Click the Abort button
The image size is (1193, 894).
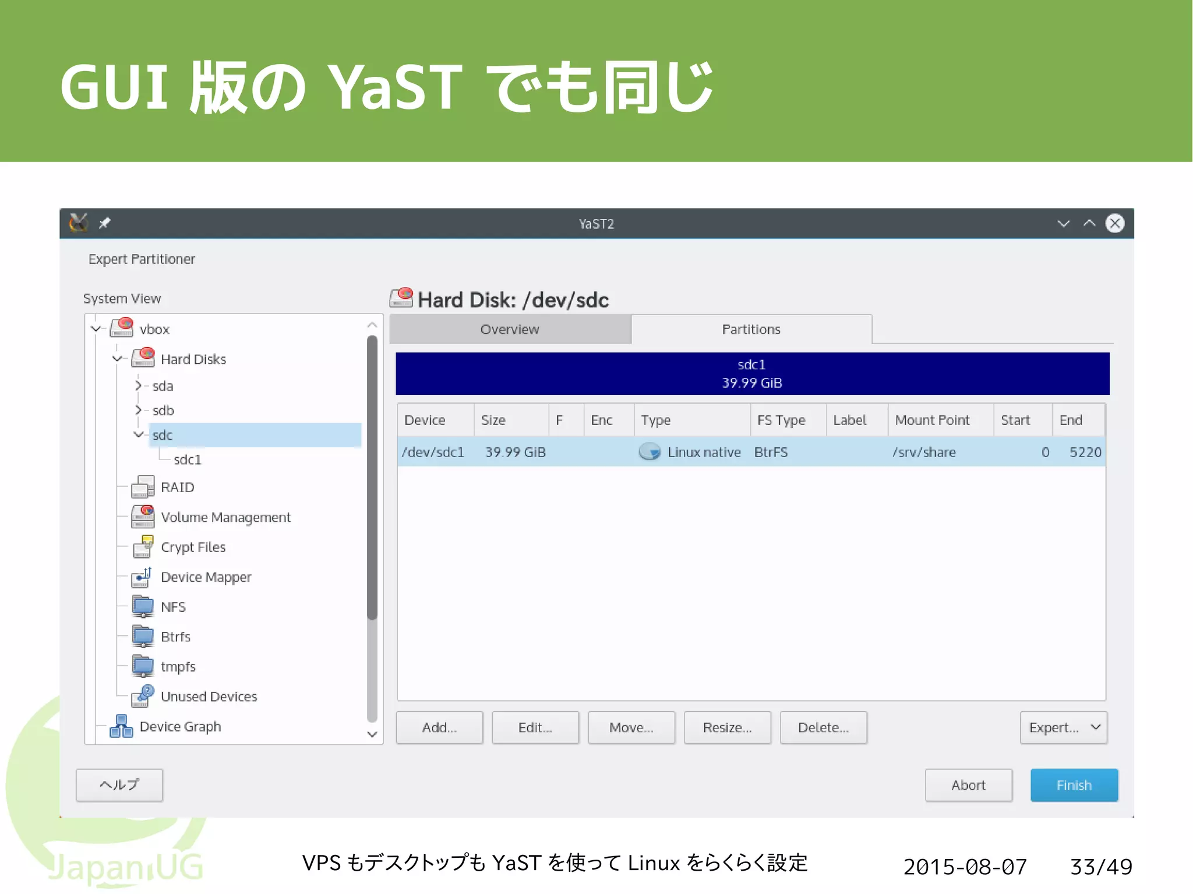click(x=969, y=785)
